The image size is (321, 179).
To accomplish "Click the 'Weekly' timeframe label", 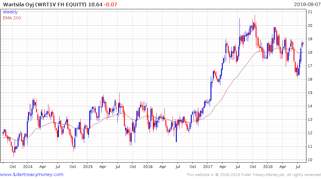I will pos(10,12).
